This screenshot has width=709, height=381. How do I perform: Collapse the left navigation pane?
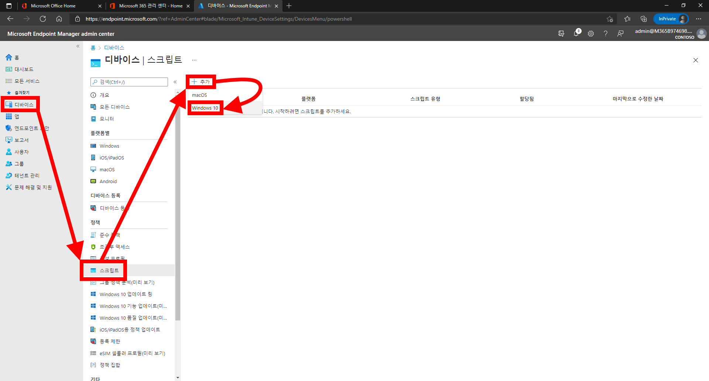[78, 46]
